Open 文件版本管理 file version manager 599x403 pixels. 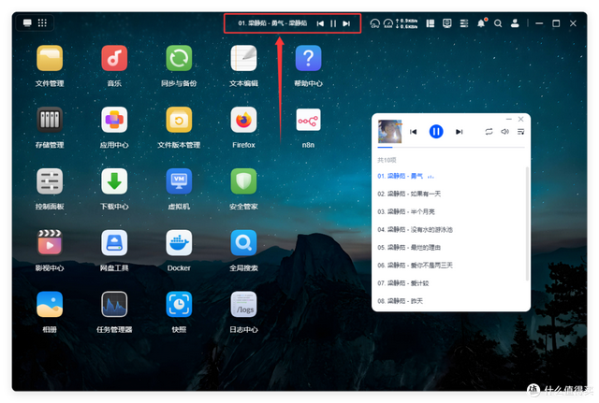pyautogui.click(x=179, y=120)
